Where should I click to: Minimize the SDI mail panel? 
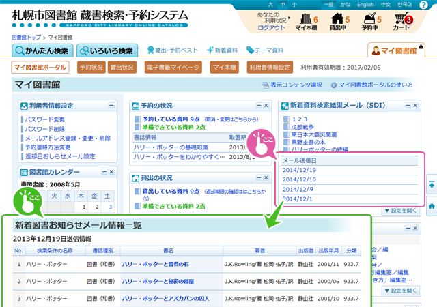coord(408,106)
